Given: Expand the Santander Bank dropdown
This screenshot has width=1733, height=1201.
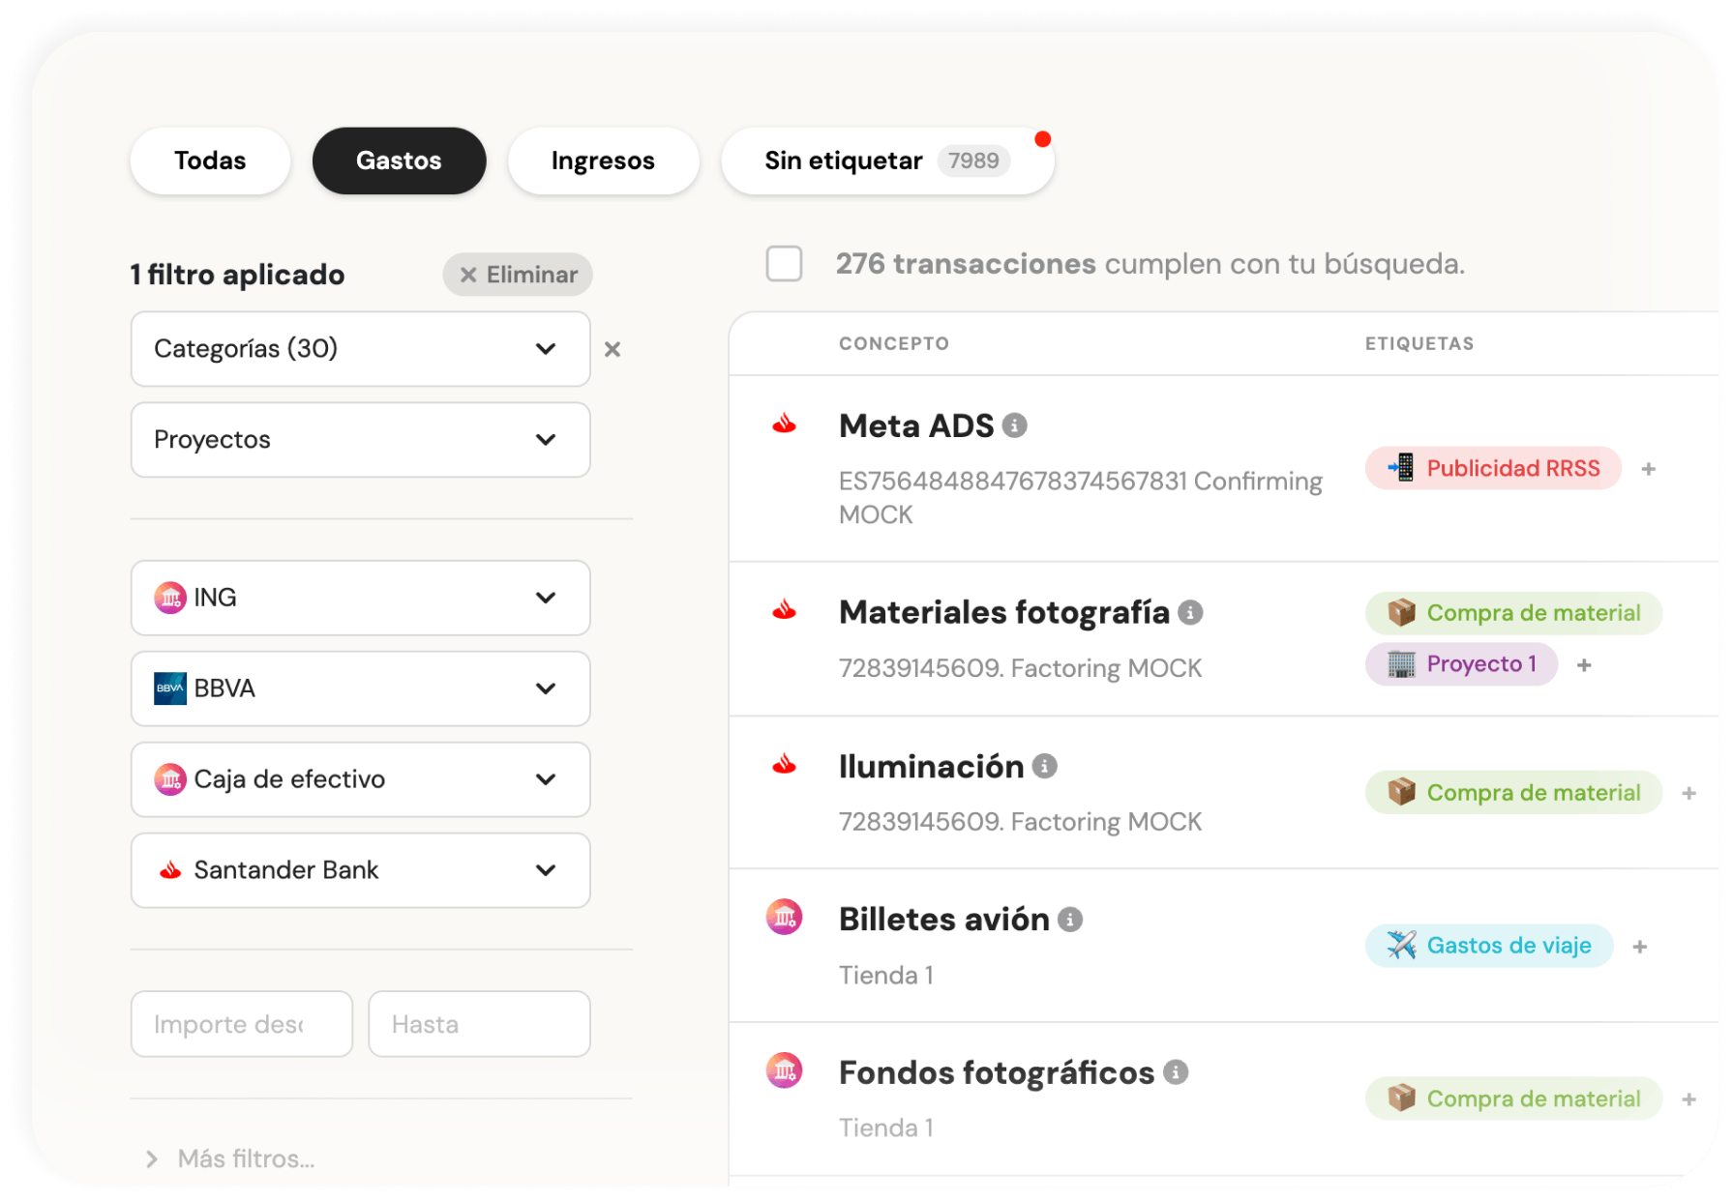Looking at the screenshot, I should click(360, 870).
